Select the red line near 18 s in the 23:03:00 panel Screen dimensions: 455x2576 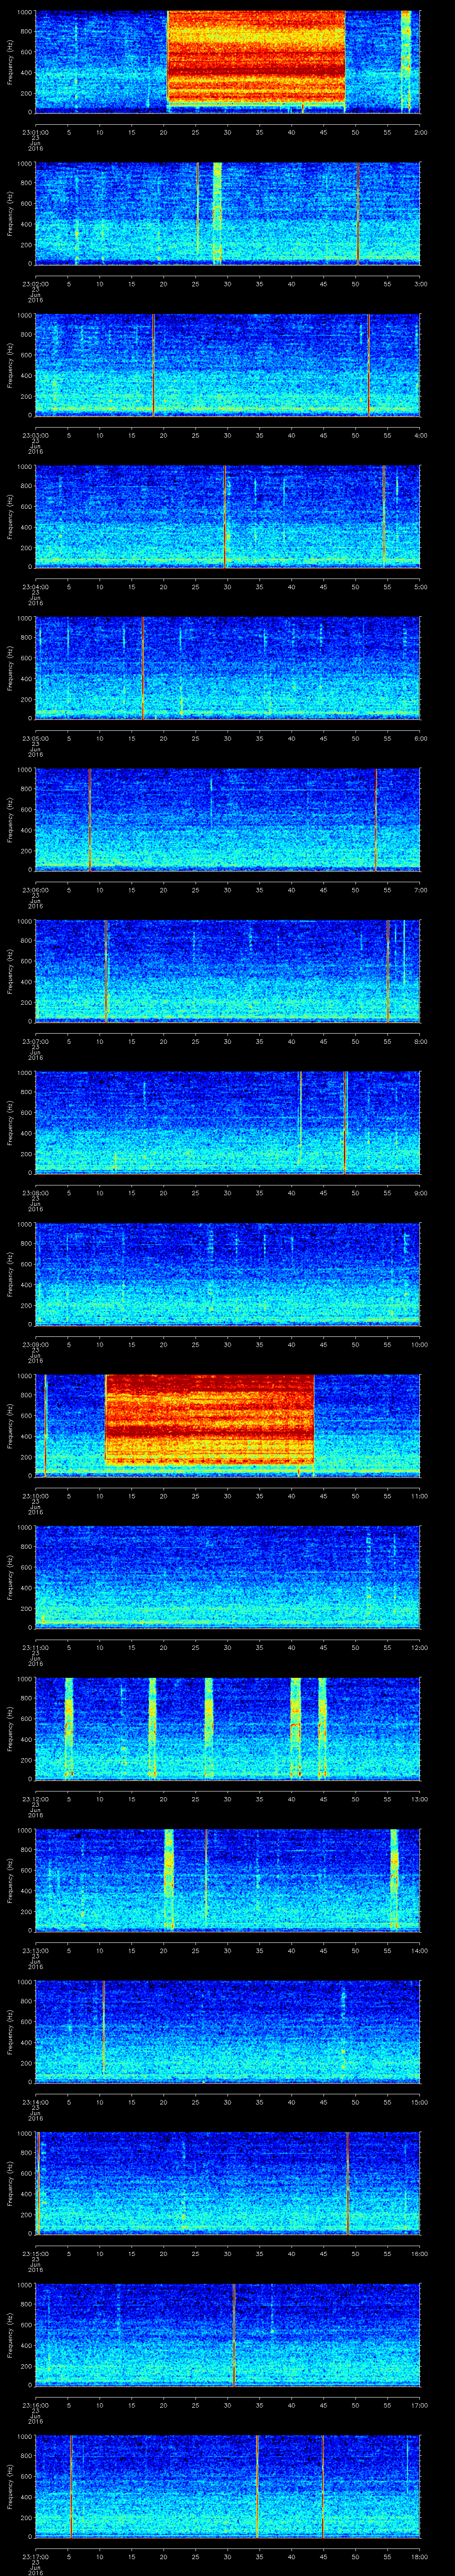153,364
